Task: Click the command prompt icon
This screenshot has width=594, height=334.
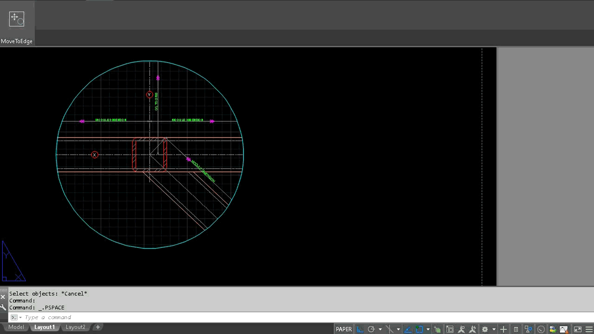Action: 14,317
